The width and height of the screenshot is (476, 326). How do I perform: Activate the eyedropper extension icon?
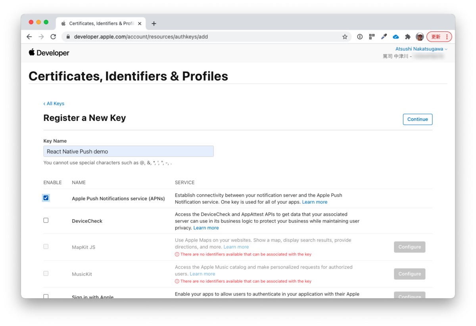coord(384,36)
